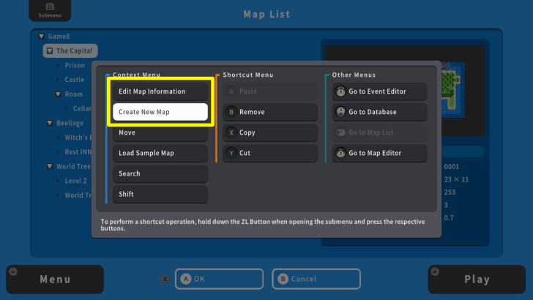Collapse the Game8 root tree node
This screenshot has width=533, height=300.
(42, 37)
